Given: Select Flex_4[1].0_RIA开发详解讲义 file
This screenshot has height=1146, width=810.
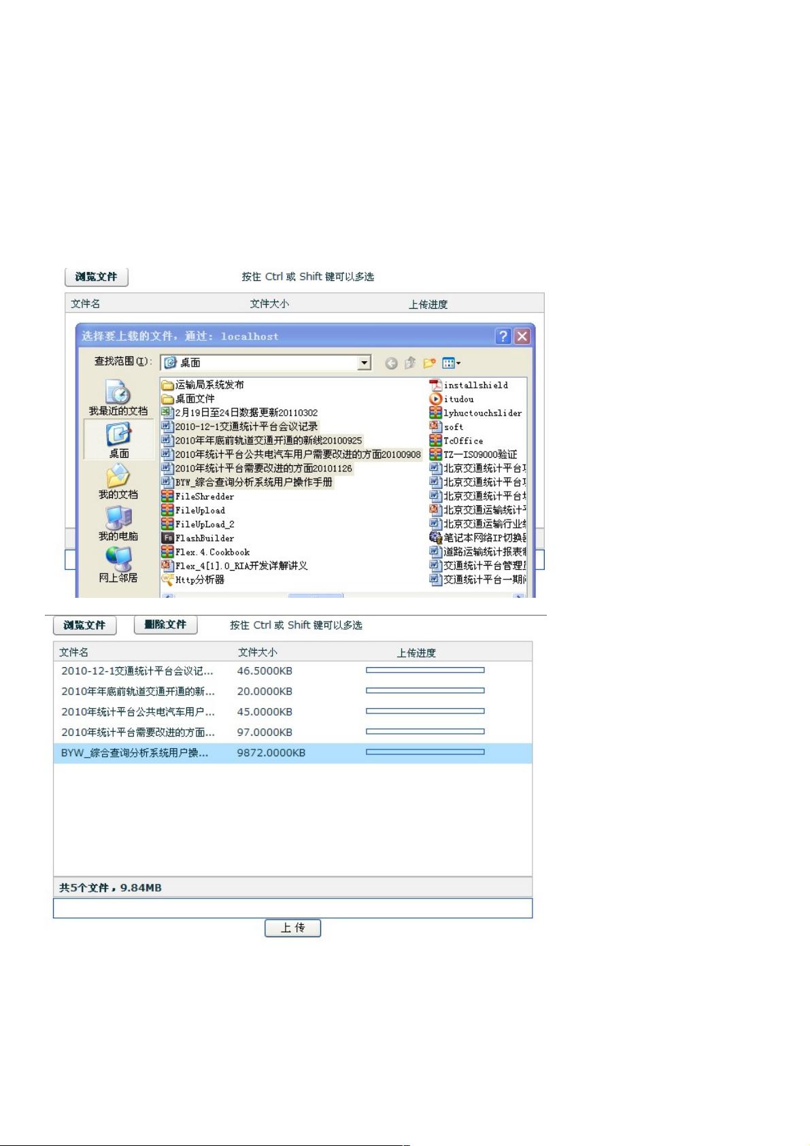Looking at the screenshot, I should point(235,566).
